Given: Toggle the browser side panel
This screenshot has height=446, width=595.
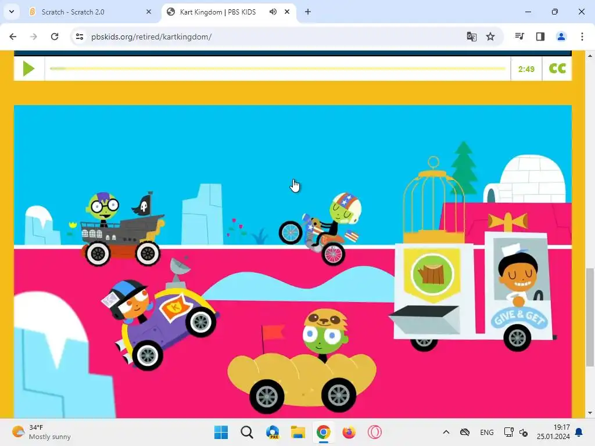Looking at the screenshot, I should coord(540,37).
